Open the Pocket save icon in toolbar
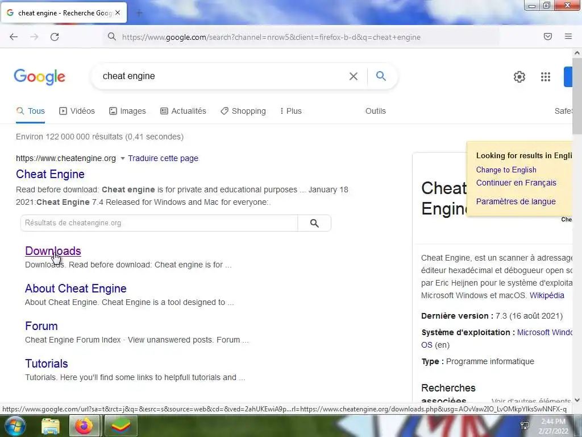Image resolution: width=582 pixels, height=437 pixels. (548, 36)
